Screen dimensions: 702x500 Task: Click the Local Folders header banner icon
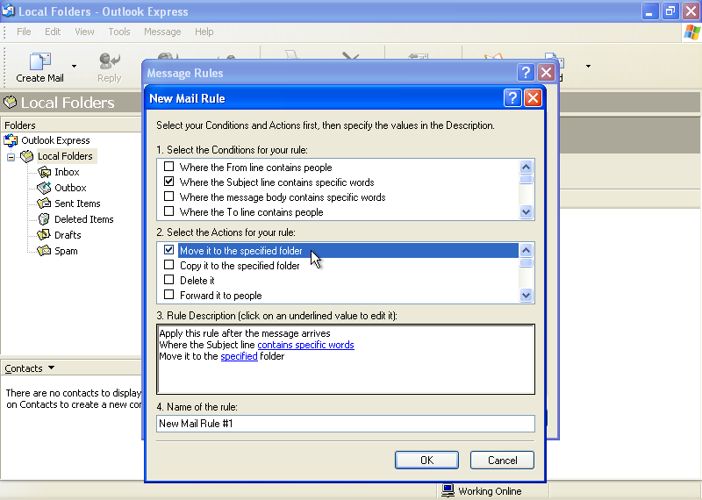pyautogui.click(x=10, y=103)
